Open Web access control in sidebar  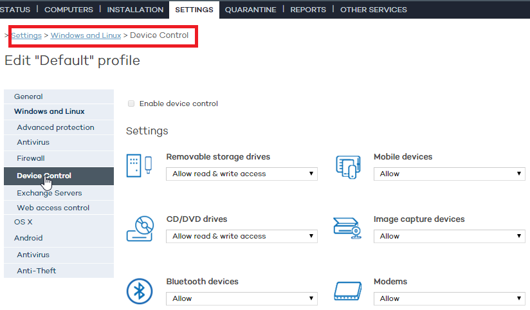(x=53, y=208)
